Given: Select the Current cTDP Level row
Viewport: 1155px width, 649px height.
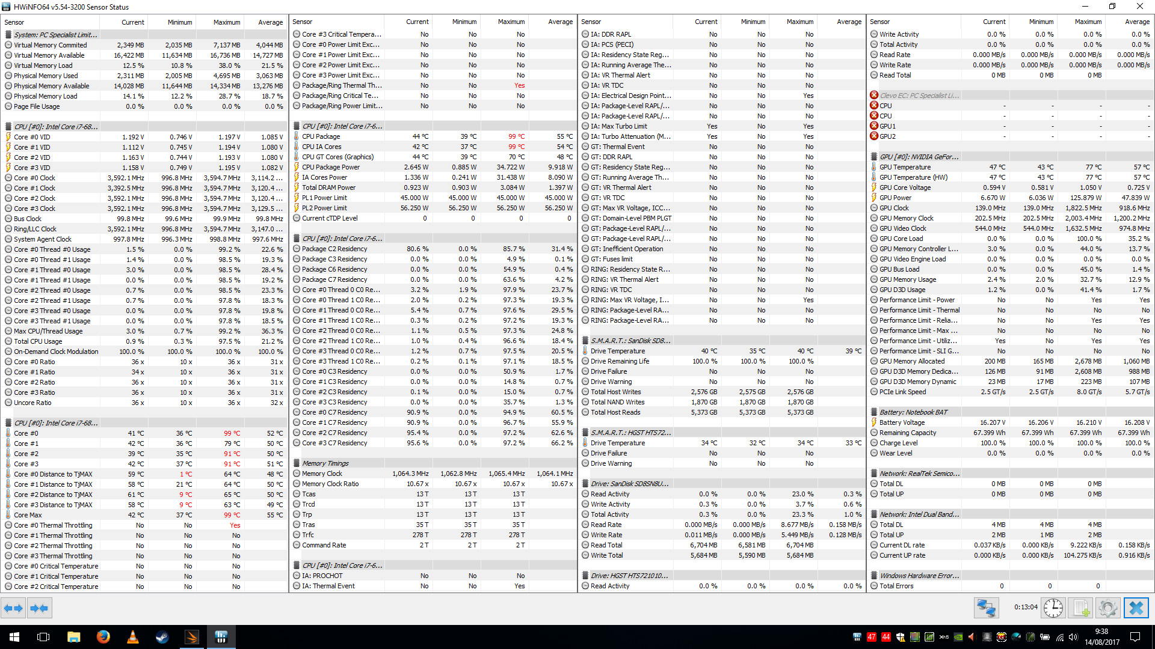Looking at the screenshot, I should (x=433, y=218).
